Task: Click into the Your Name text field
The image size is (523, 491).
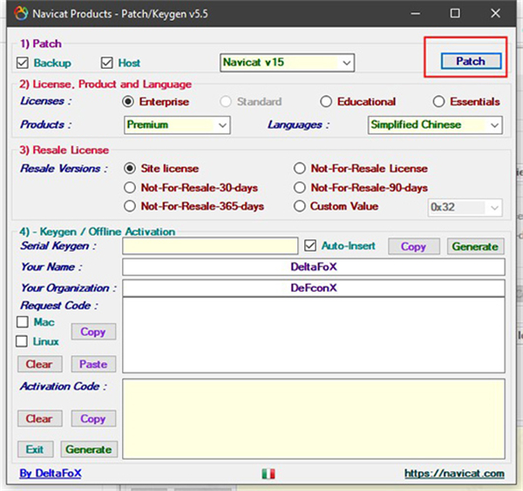Action: [313, 267]
